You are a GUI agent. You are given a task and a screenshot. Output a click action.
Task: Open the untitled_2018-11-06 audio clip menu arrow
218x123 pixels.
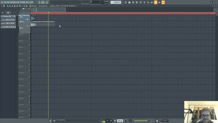[x=32, y=22]
